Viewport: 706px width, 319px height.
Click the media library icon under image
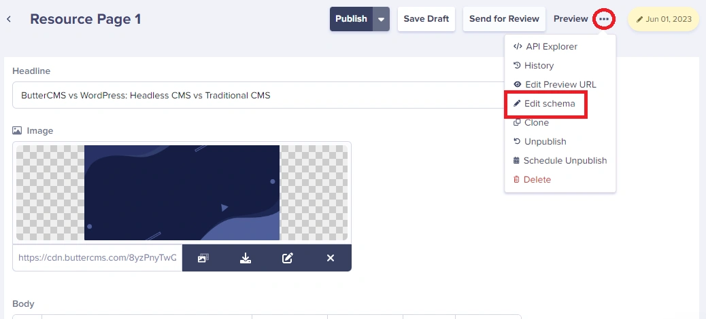pos(203,258)
